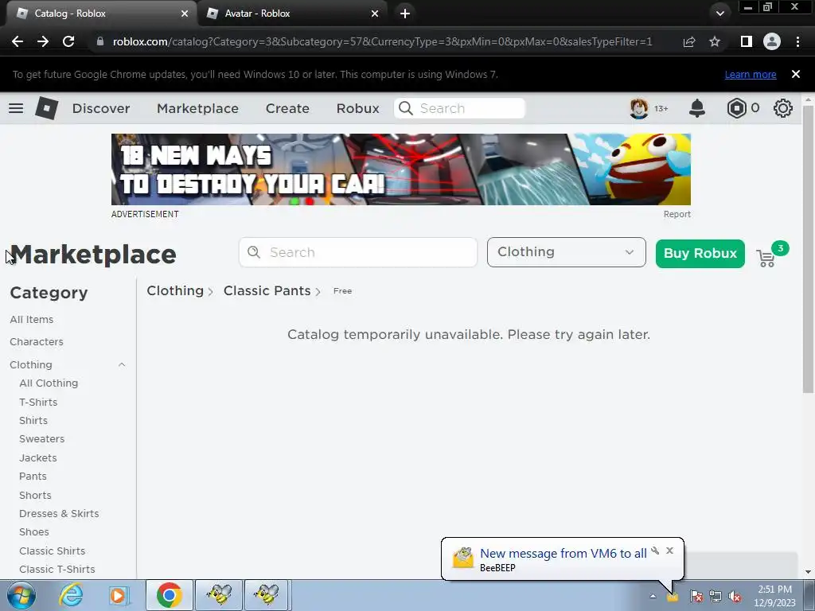
Task: Open the Clothing category dropdown
Action: [566, 252]
